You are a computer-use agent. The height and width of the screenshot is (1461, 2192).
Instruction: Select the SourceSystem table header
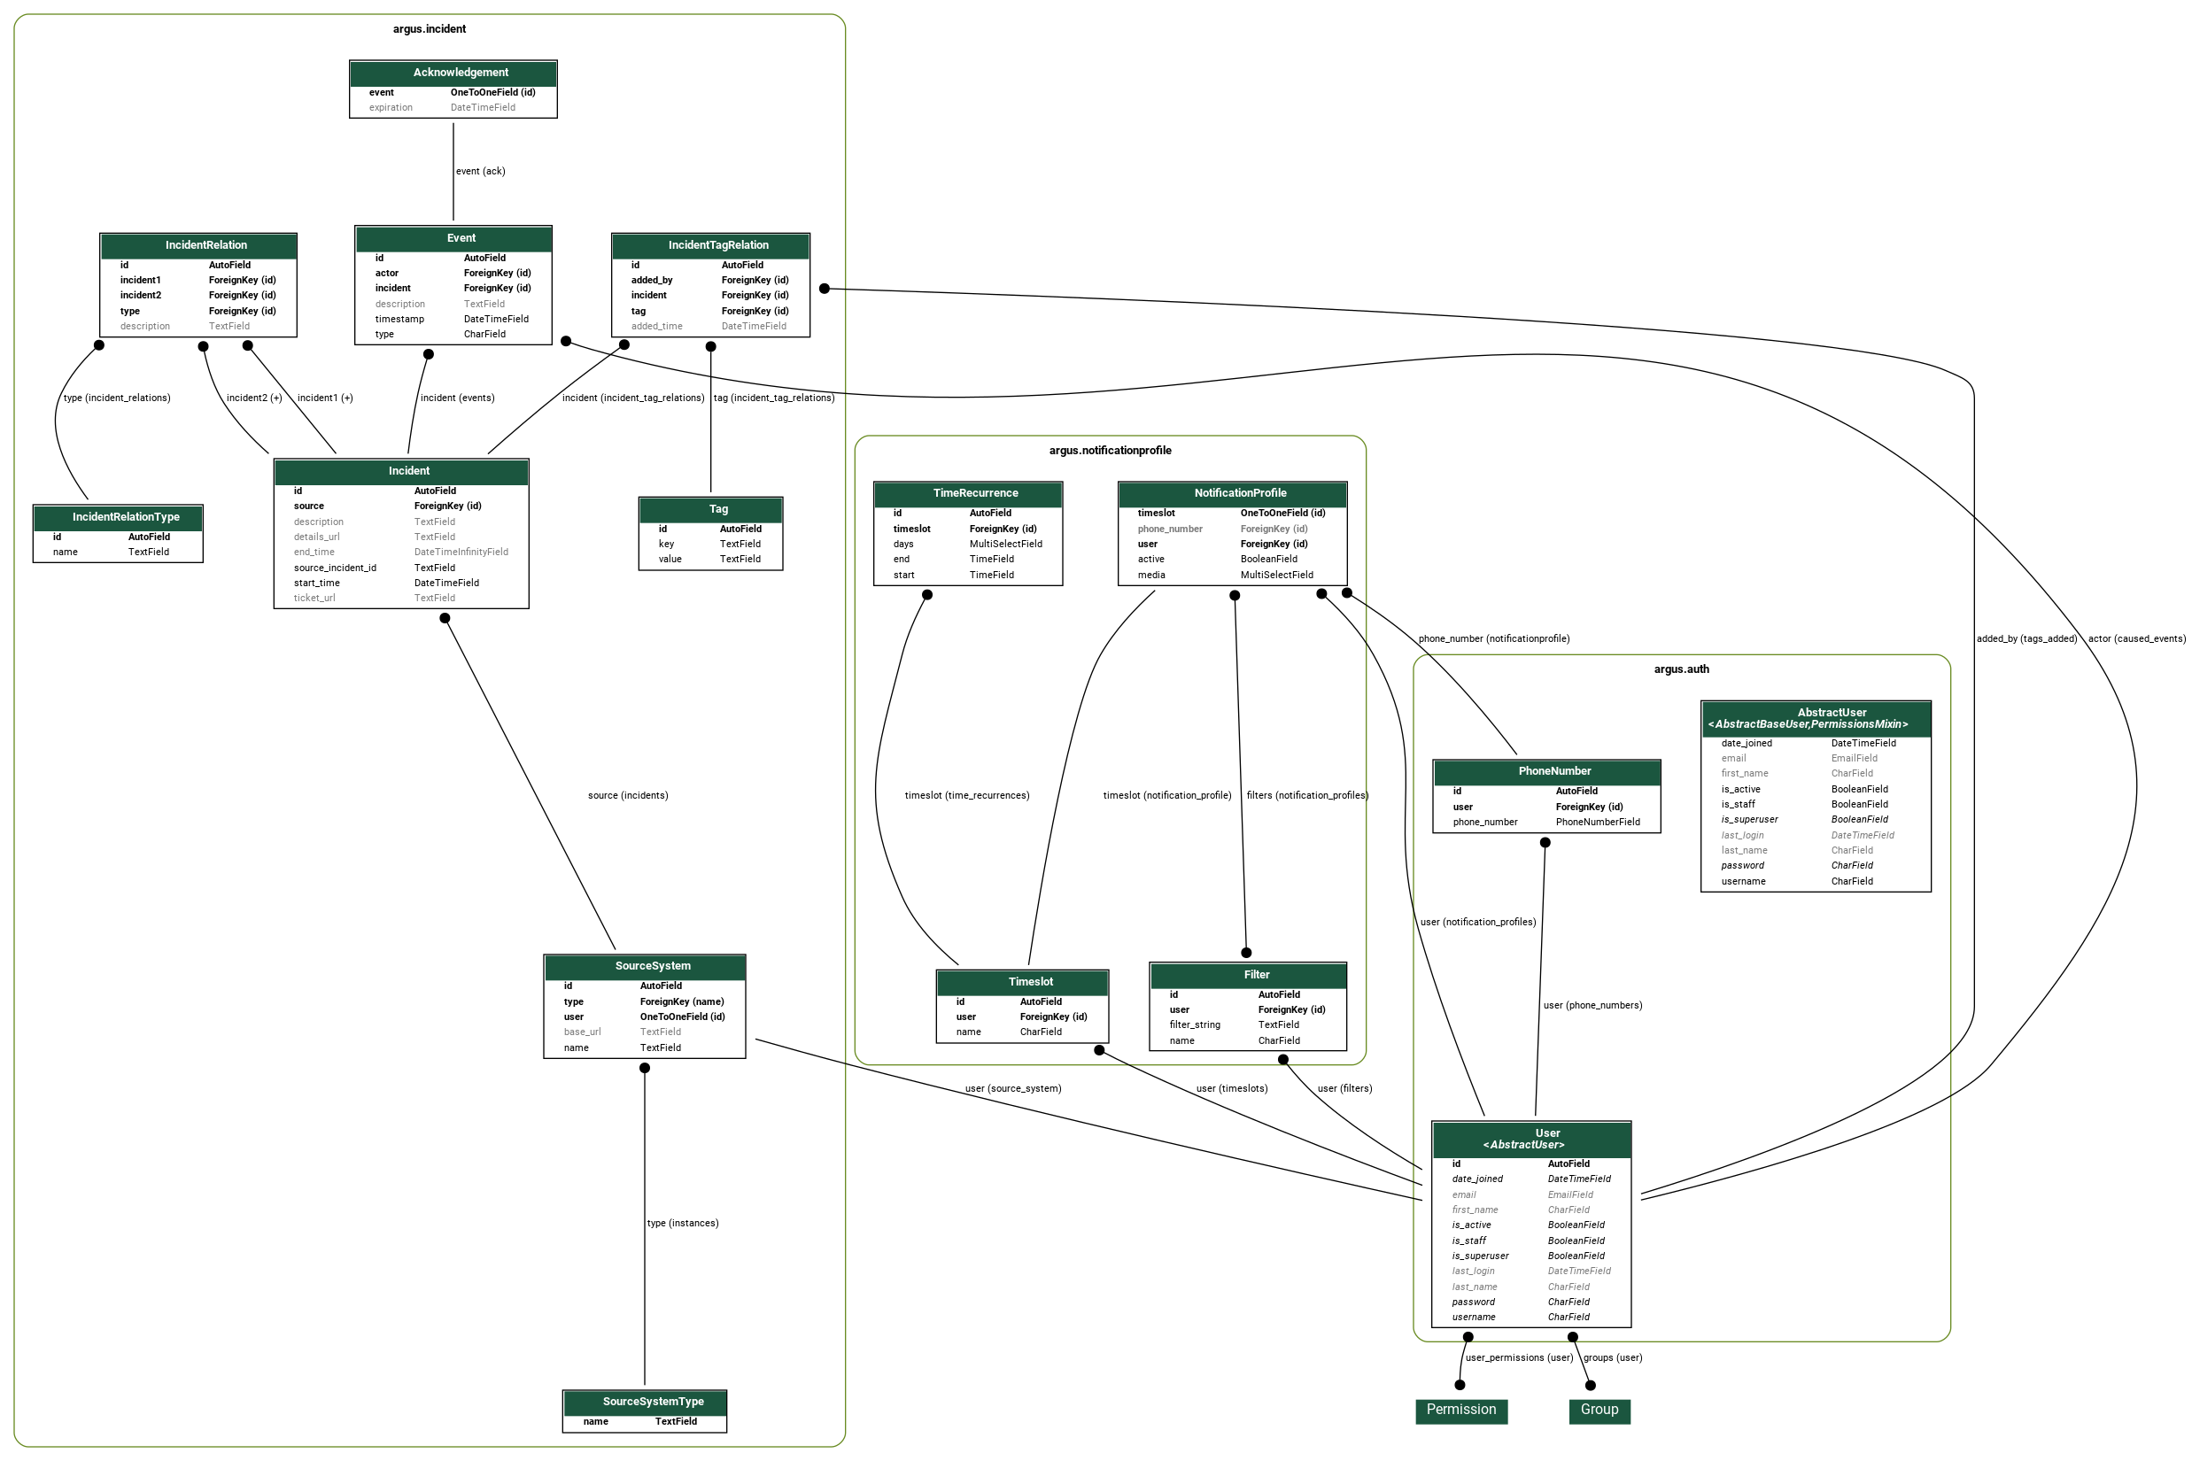pos(645,966)
